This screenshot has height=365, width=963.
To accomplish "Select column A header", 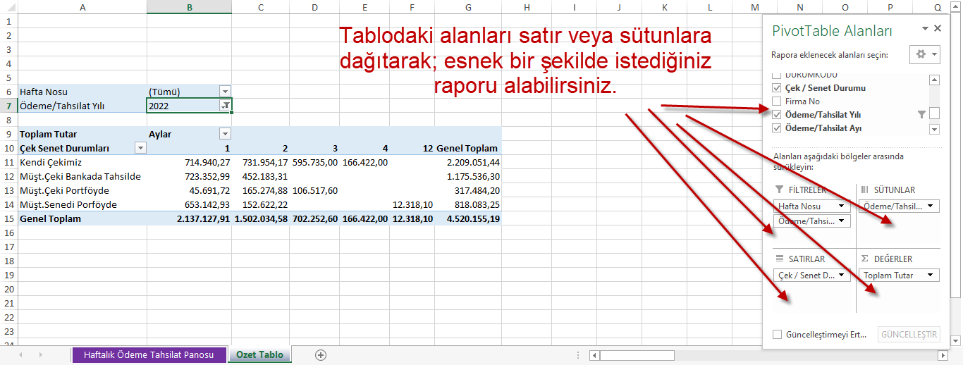I will 82,7.
